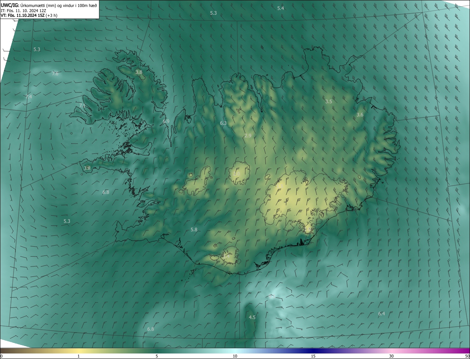Click the "IT: Fös. 11. 10. 2024 12Z" line
470x359 pixels.
23,11
